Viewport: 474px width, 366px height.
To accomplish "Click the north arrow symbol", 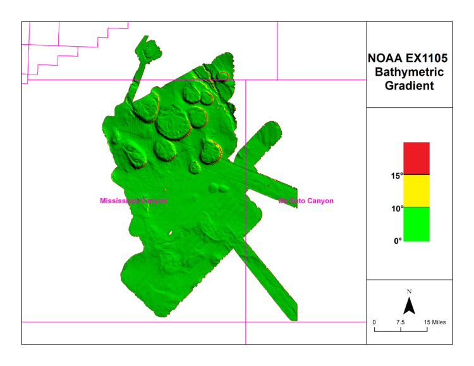I will [x=409, y=305].
